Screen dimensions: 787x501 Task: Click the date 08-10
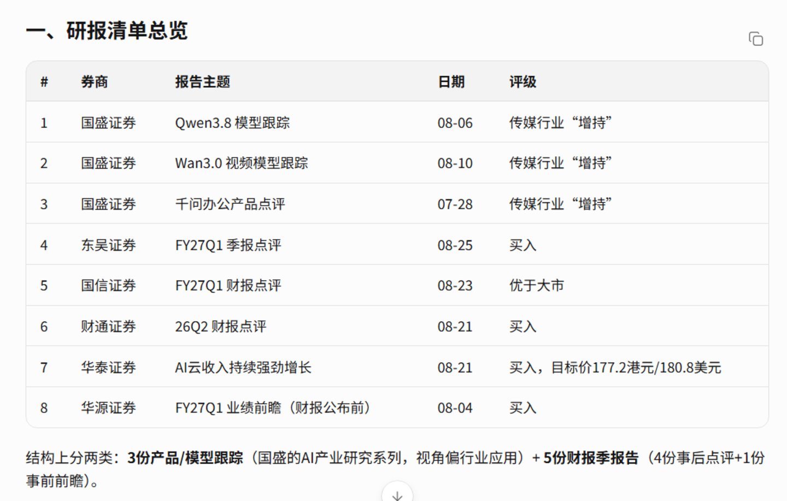(455, 163)
